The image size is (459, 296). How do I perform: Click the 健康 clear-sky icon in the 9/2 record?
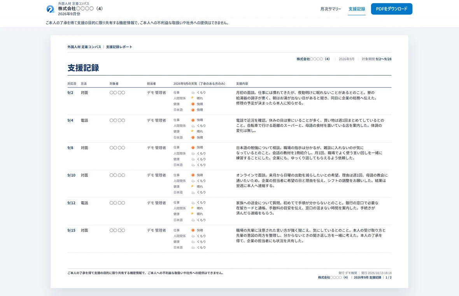[193, 104]
